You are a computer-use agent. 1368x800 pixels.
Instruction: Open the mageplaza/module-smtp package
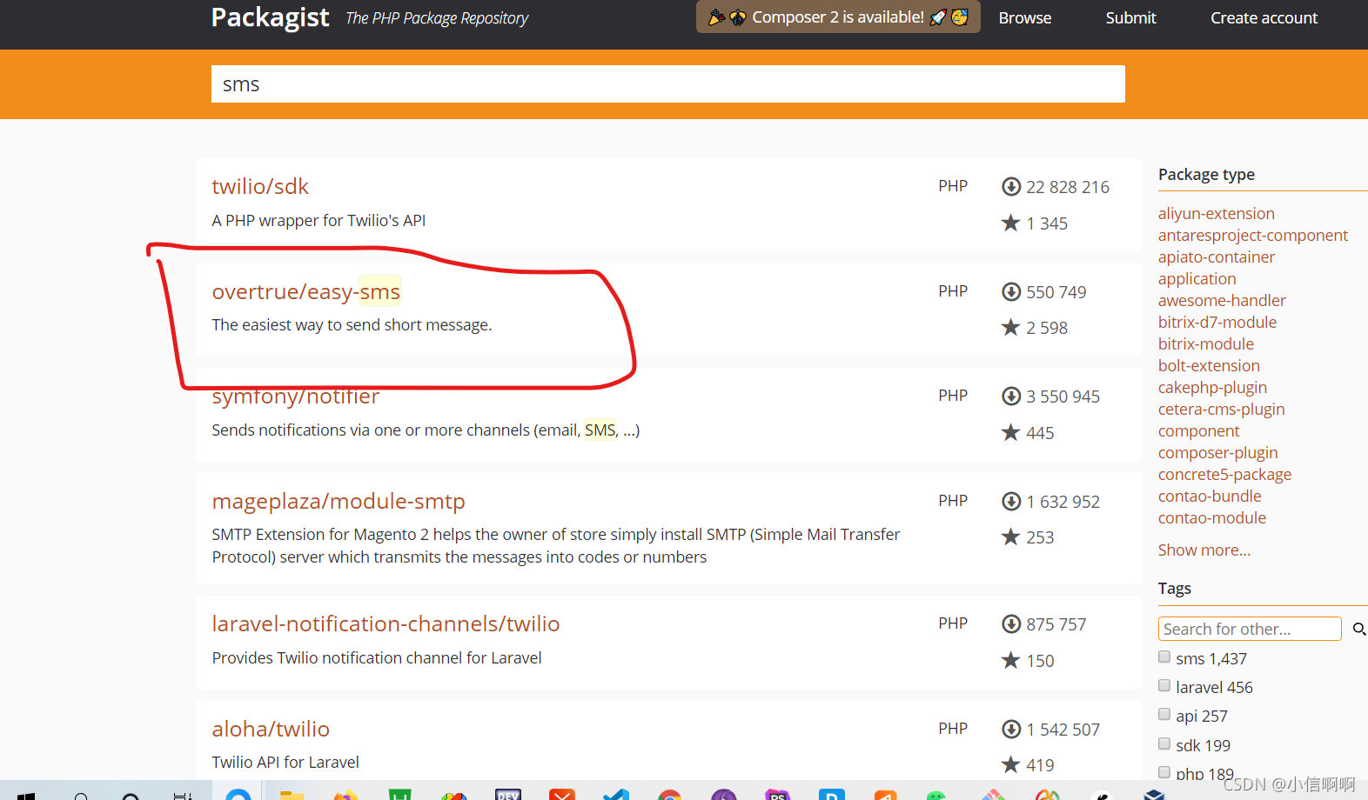(339, 502)
